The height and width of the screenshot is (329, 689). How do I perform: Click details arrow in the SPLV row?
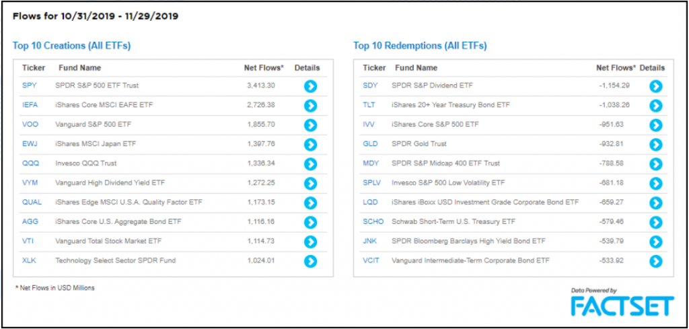(x=655, y=183)
